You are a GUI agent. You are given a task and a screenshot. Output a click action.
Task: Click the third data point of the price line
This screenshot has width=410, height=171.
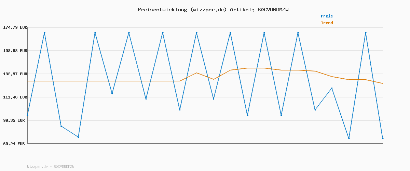[x=61, y=126]
